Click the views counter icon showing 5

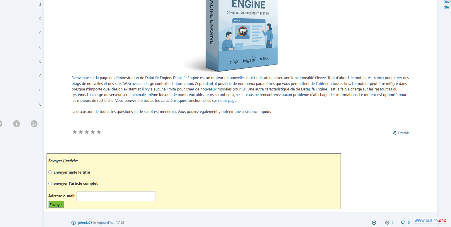(x=387, y=223)
